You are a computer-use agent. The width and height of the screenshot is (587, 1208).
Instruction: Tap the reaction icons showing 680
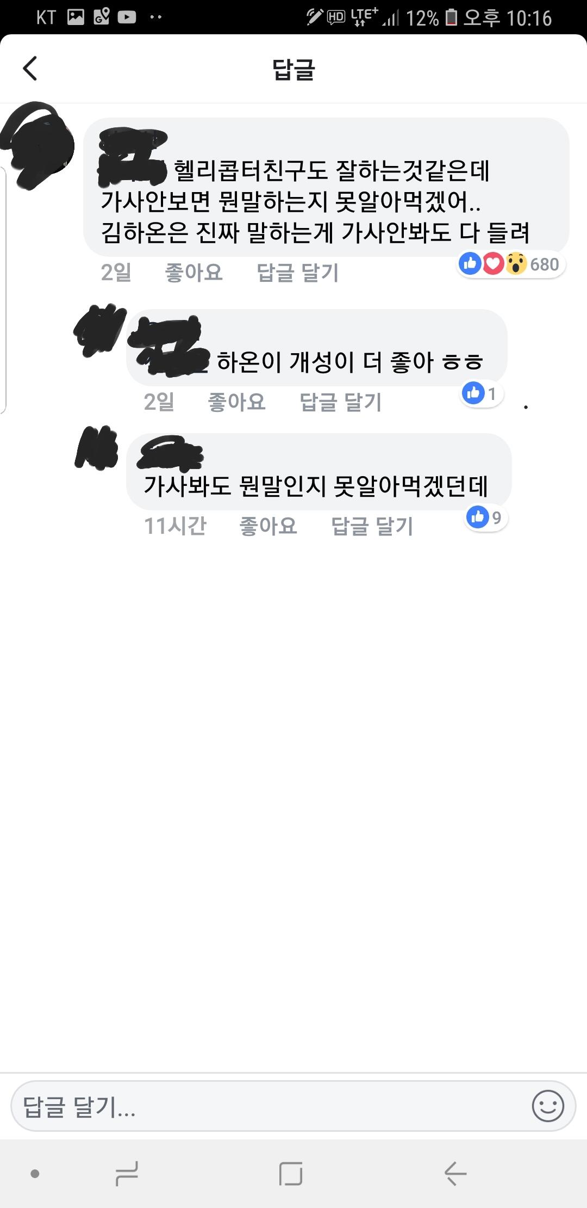(x=510, y=264)
